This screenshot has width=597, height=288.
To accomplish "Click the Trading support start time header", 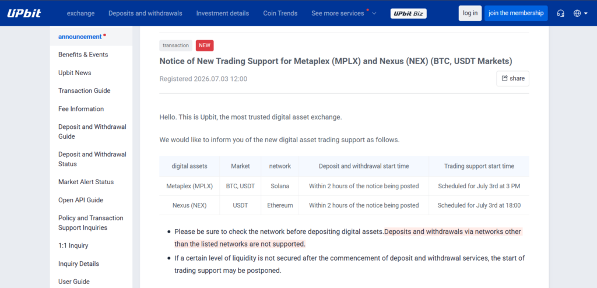I will point(479,166).
